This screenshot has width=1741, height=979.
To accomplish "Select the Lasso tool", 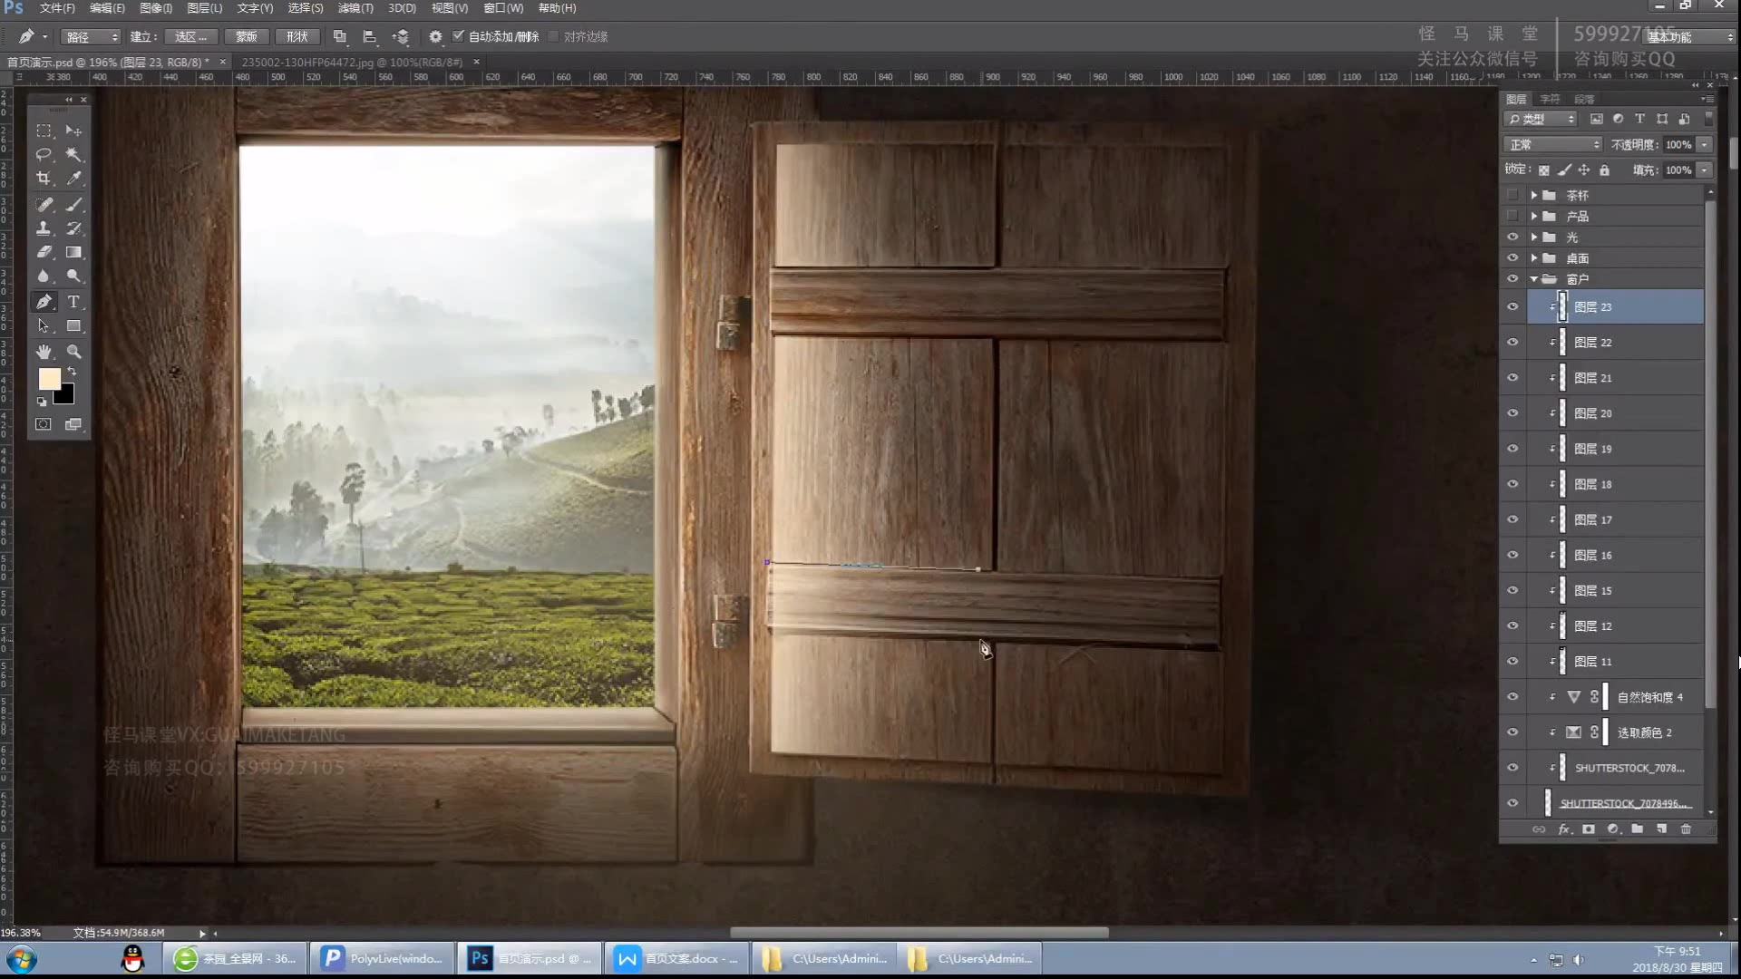I will [44, 154].
